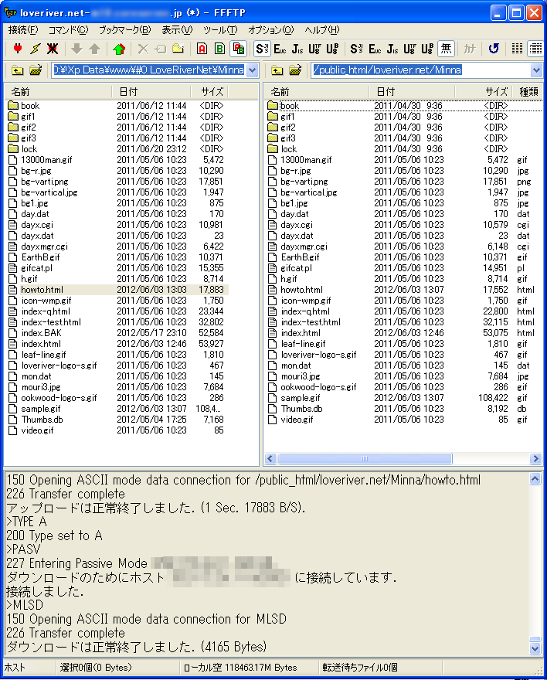
Task: Click the red plug Connect icon
Action: click(17, 49)
